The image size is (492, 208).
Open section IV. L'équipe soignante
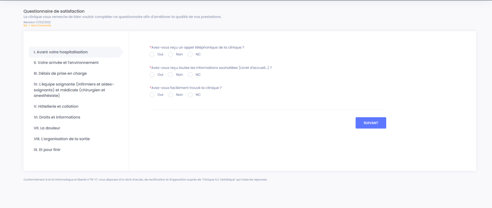[x=70, y=90]
